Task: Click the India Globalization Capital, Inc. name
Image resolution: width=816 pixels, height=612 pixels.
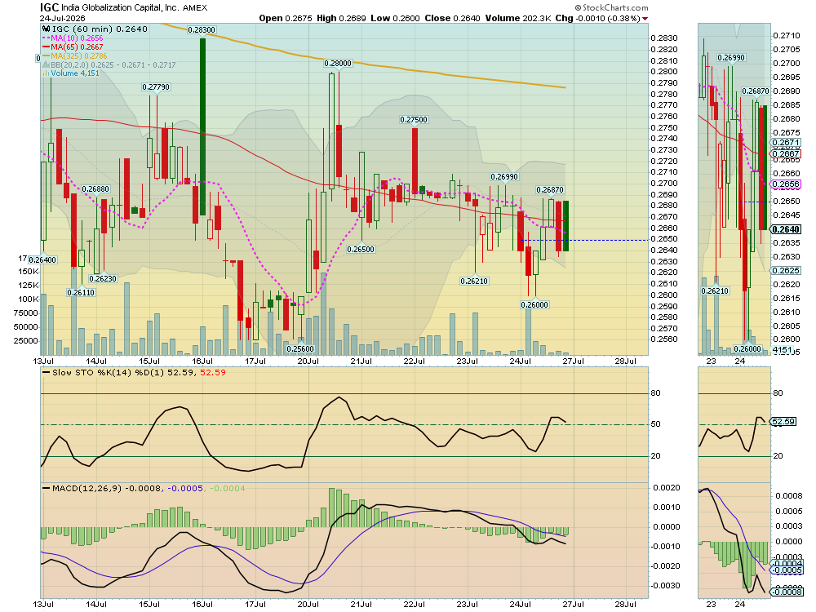Action: pyautogui.click(x=120, y=8)
